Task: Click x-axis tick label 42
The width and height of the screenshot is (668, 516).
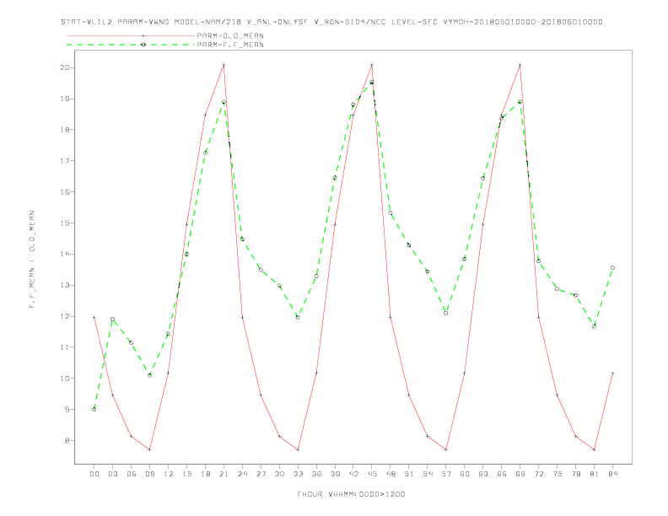Action: (x=353, y=474)
